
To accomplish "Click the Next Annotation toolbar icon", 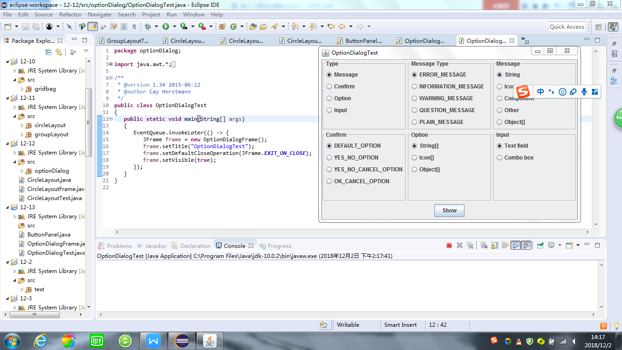I will tap(295, 26).
